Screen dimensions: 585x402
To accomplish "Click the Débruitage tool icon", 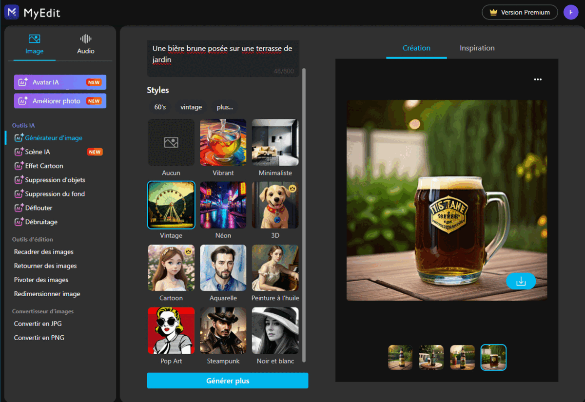I will 19,222.
